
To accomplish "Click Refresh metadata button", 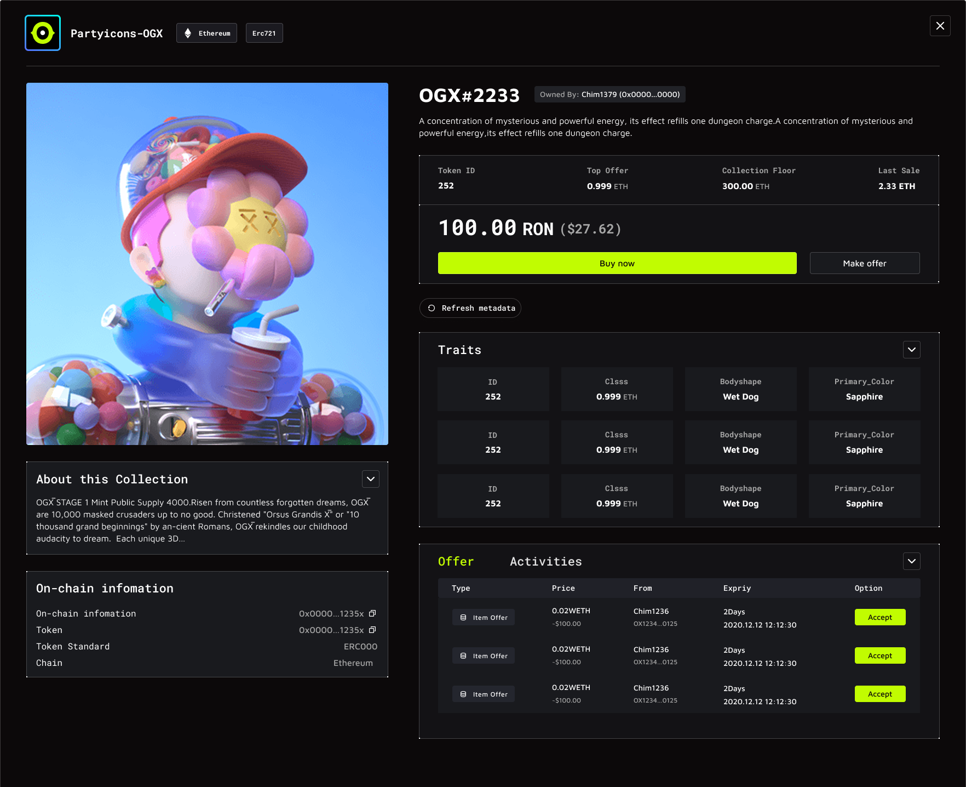I will (470, 308).
